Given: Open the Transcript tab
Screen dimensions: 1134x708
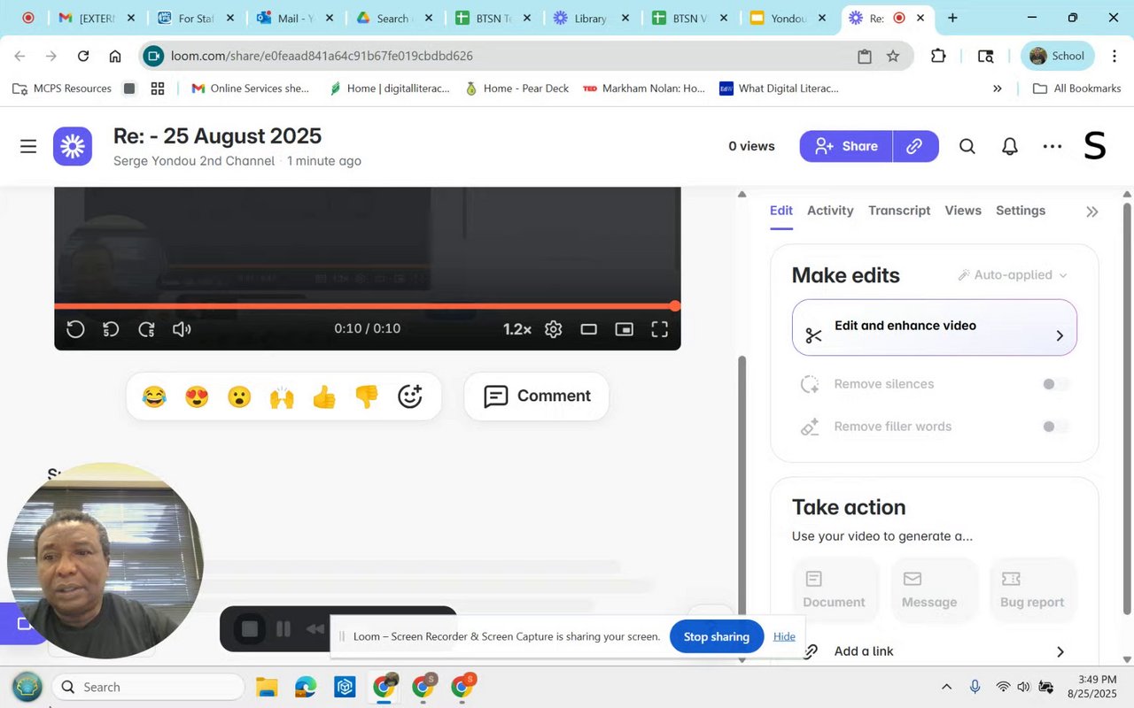Looking at the screenshot, I should tap(899, 211).
